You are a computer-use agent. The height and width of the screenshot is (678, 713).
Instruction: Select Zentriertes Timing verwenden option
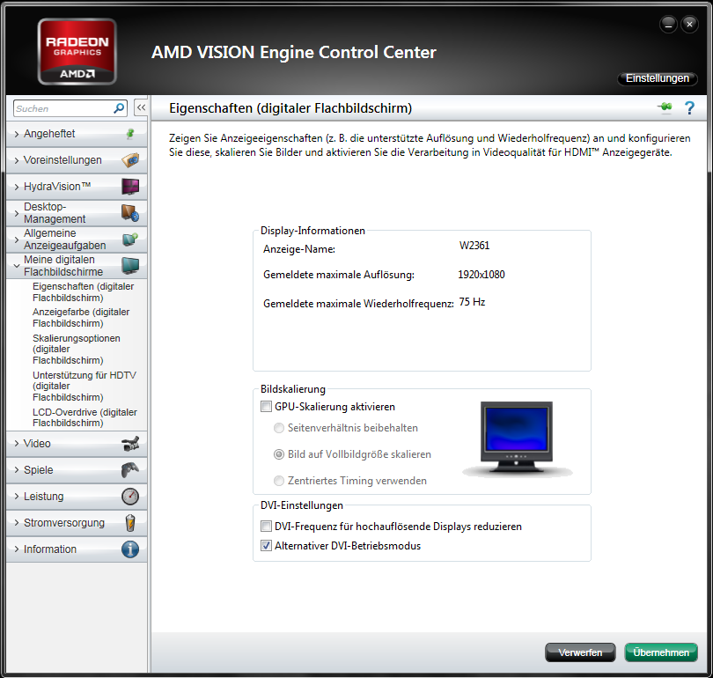click(x=279, y=481)
